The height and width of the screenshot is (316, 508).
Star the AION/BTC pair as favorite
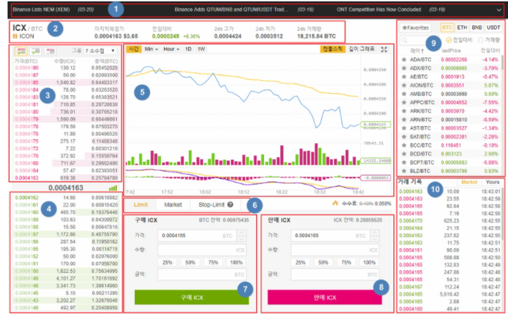[x=404, y=85]
